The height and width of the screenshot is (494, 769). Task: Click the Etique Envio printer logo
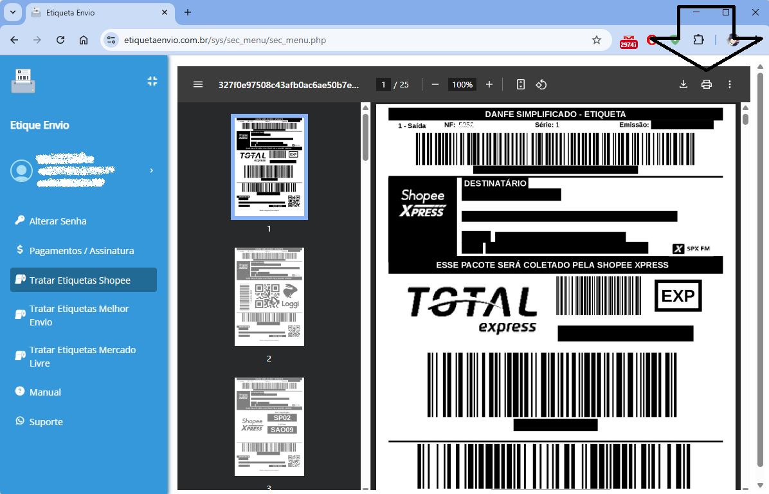pos(23,80)
